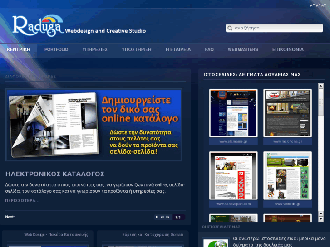Increase font size with A+ icon

312,5
